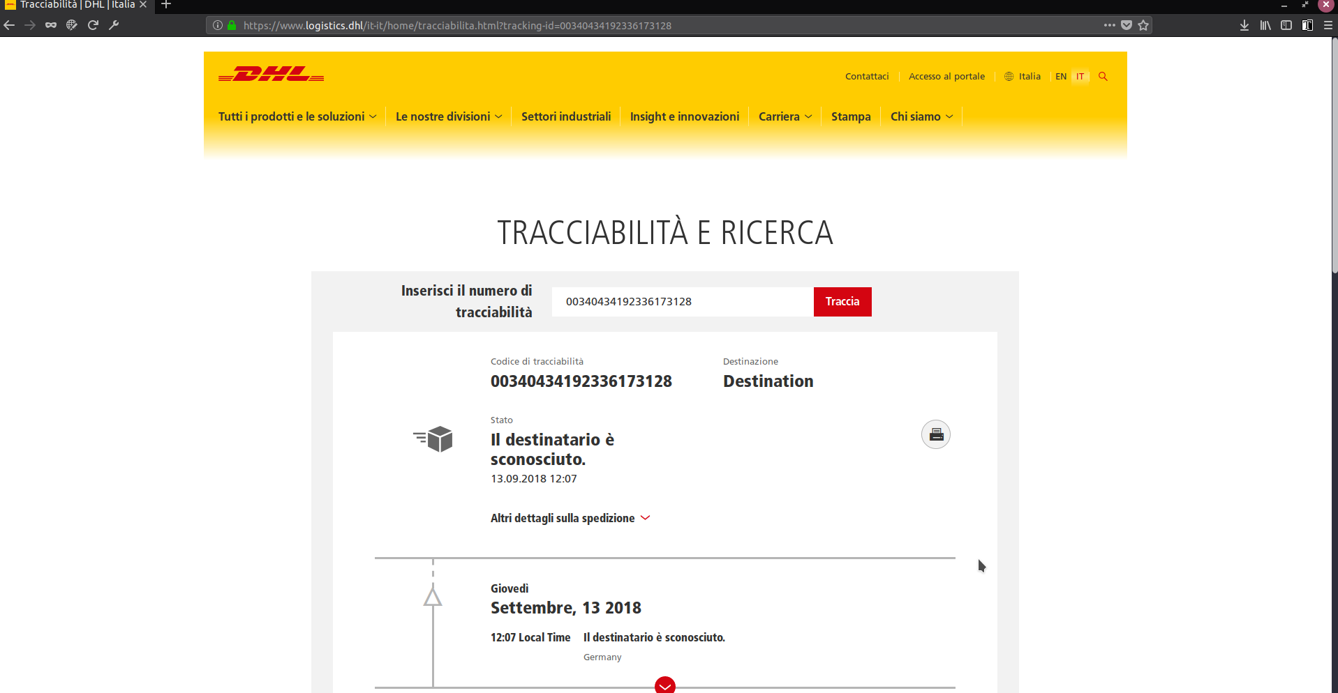Close the Tracciabilità DHL Italia tab
1338x693 pixels.
tap(143, 5)
